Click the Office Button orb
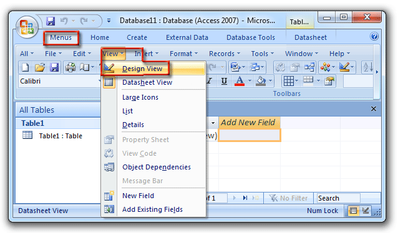398x233 pixels. pyautogui.click(x=27, y=27)
